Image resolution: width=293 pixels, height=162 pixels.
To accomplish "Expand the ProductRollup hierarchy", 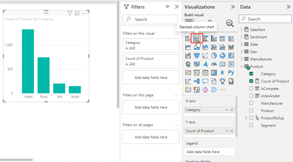I will 246,118.
